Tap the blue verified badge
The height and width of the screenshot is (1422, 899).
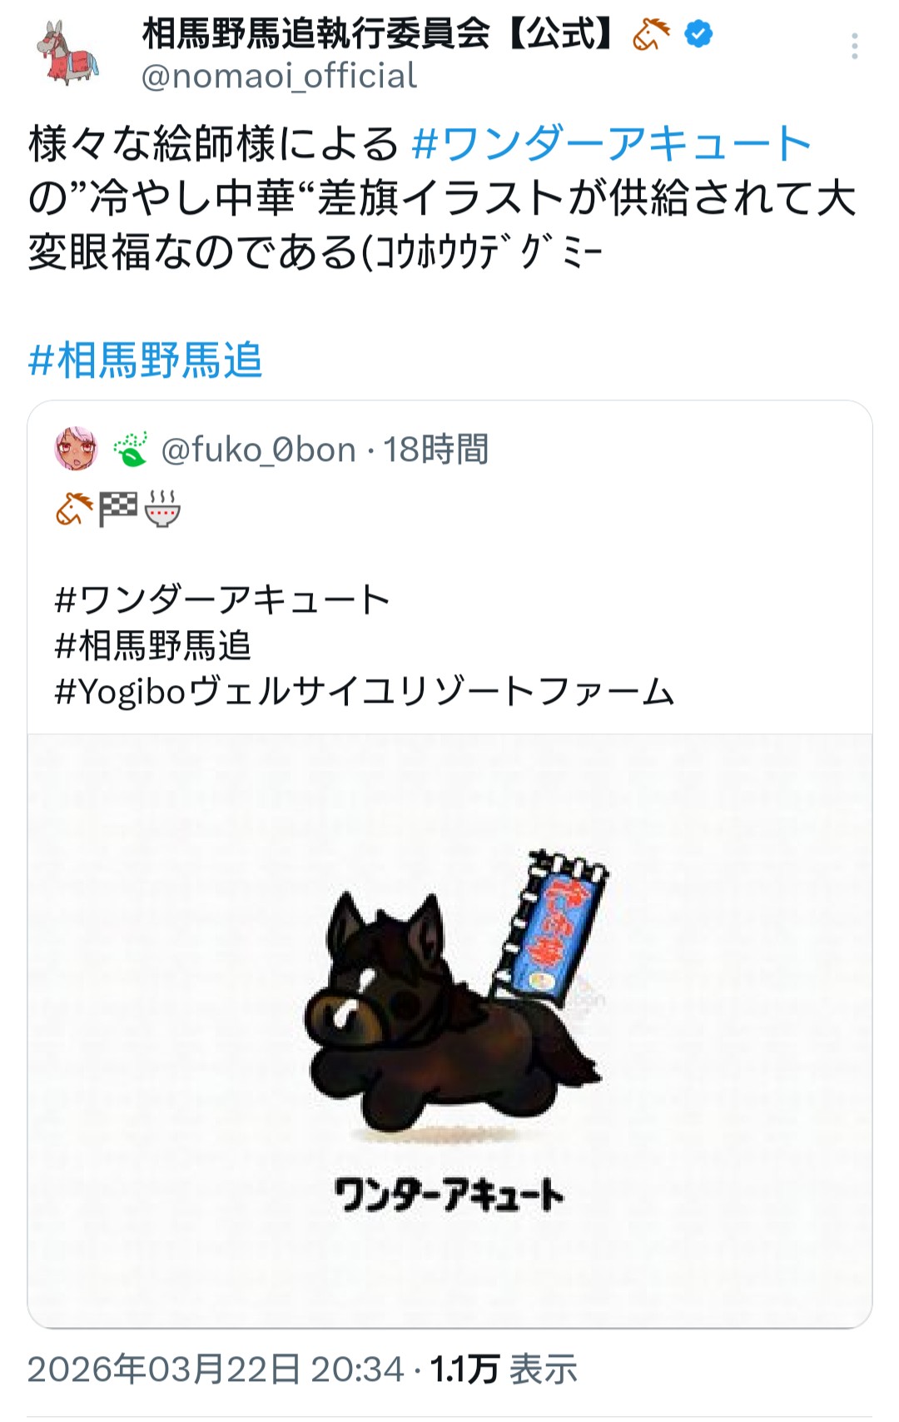point(698,34)
